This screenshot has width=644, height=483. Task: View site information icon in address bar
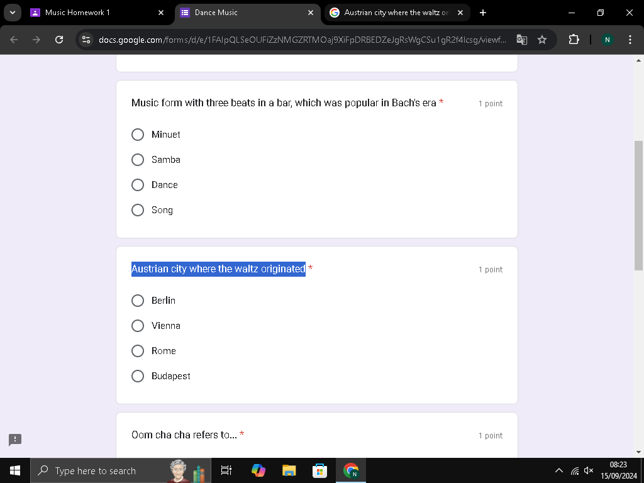pyautogui.click(x=86, y=40)
